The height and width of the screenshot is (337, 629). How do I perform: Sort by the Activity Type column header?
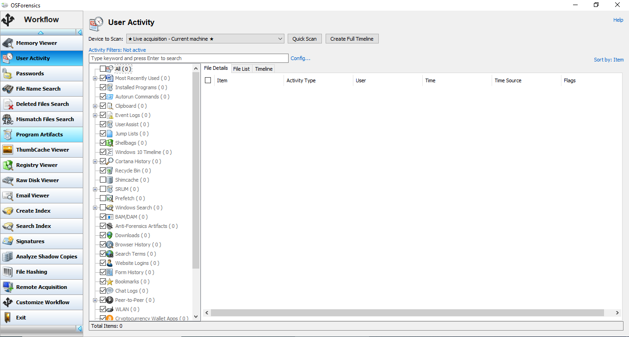point(318,80)
